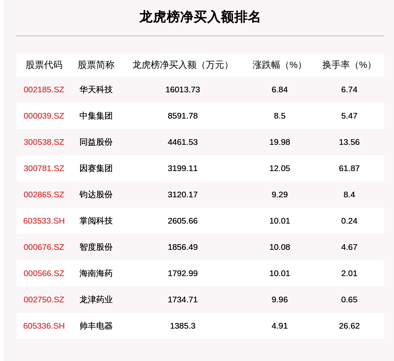This screenshot has height=361, width=394.
Task: Open stock code 000676.SZ link
Action: tap(44, 247)
